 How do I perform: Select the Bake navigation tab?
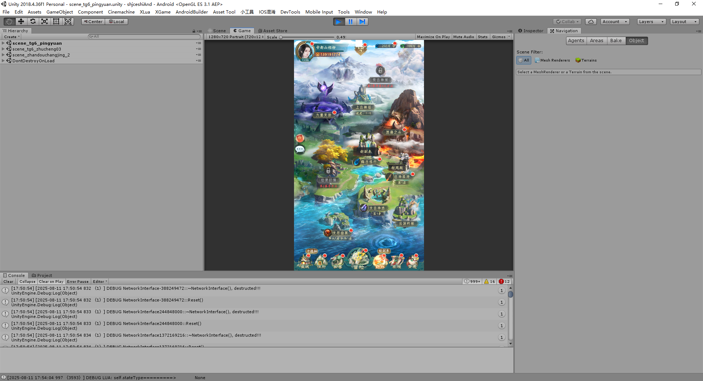(x=616, y=41)
